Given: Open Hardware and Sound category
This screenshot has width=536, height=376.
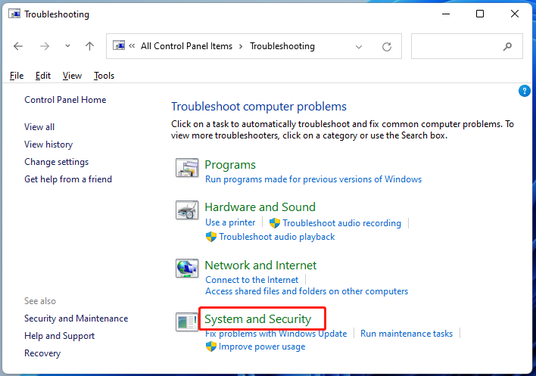Looking at the screenshot, I should (x=260, y=207).
